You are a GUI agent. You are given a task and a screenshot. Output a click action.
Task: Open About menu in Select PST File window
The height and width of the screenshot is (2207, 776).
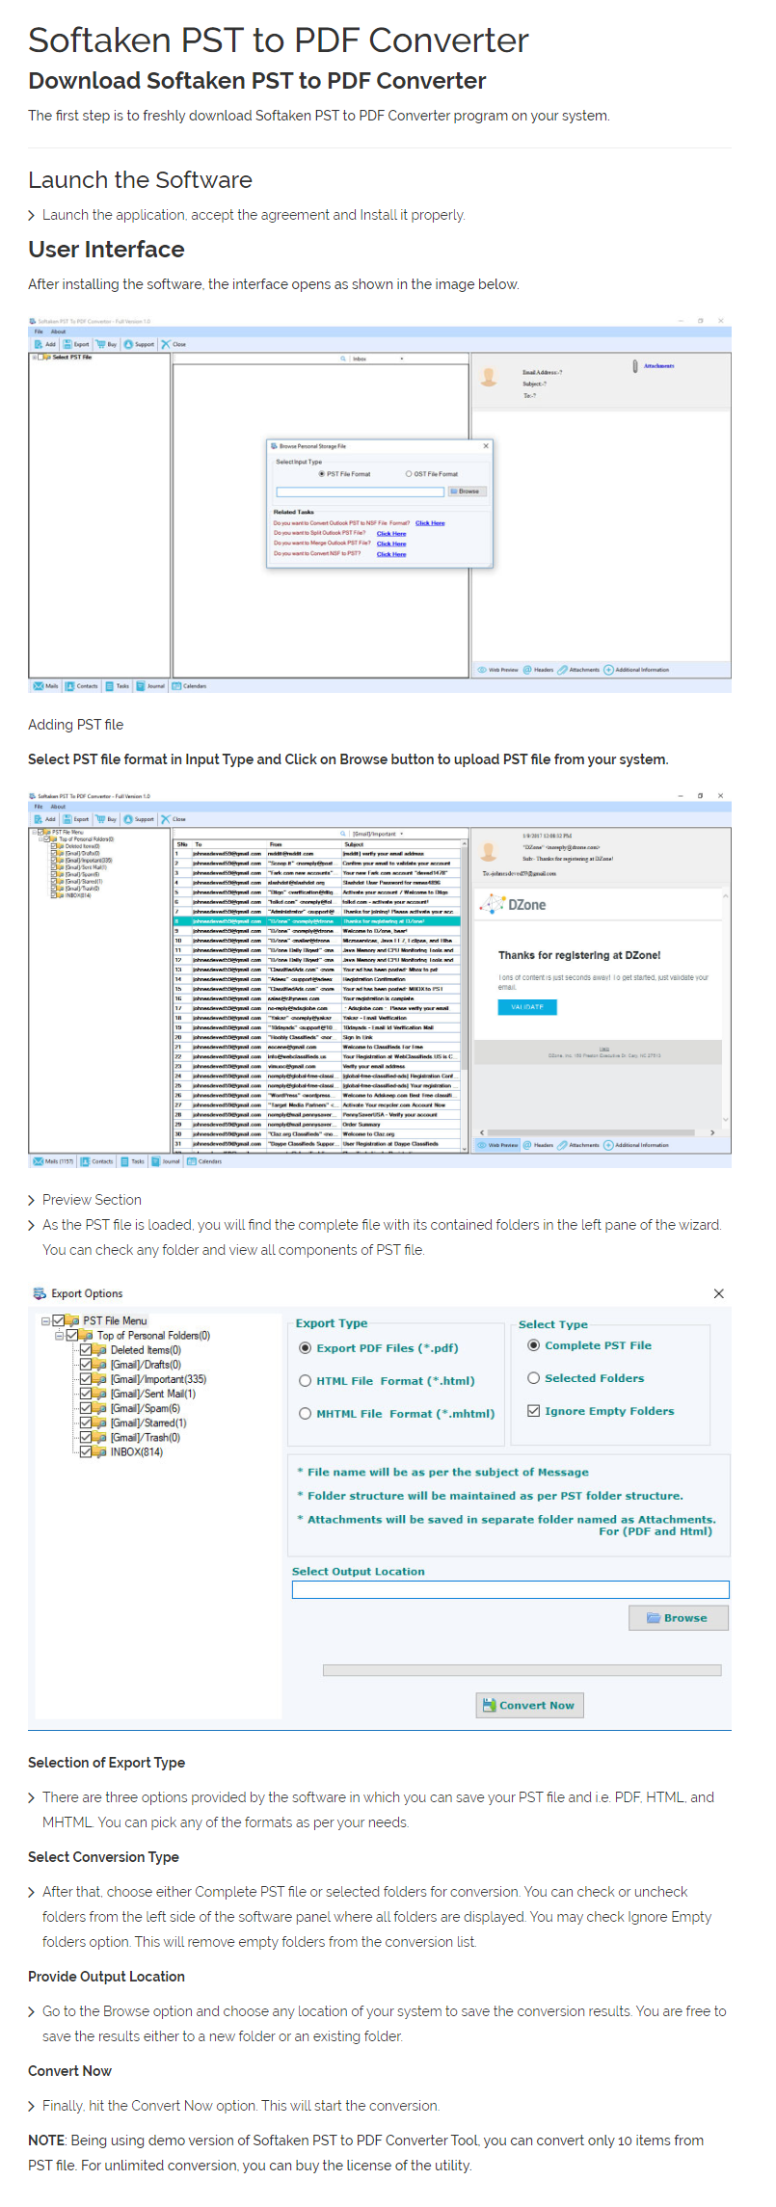coord(58,332)
